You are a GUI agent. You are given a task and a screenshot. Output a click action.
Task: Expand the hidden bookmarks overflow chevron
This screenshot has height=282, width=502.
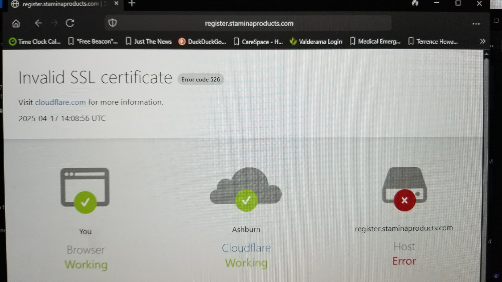(x=482, y=41)
